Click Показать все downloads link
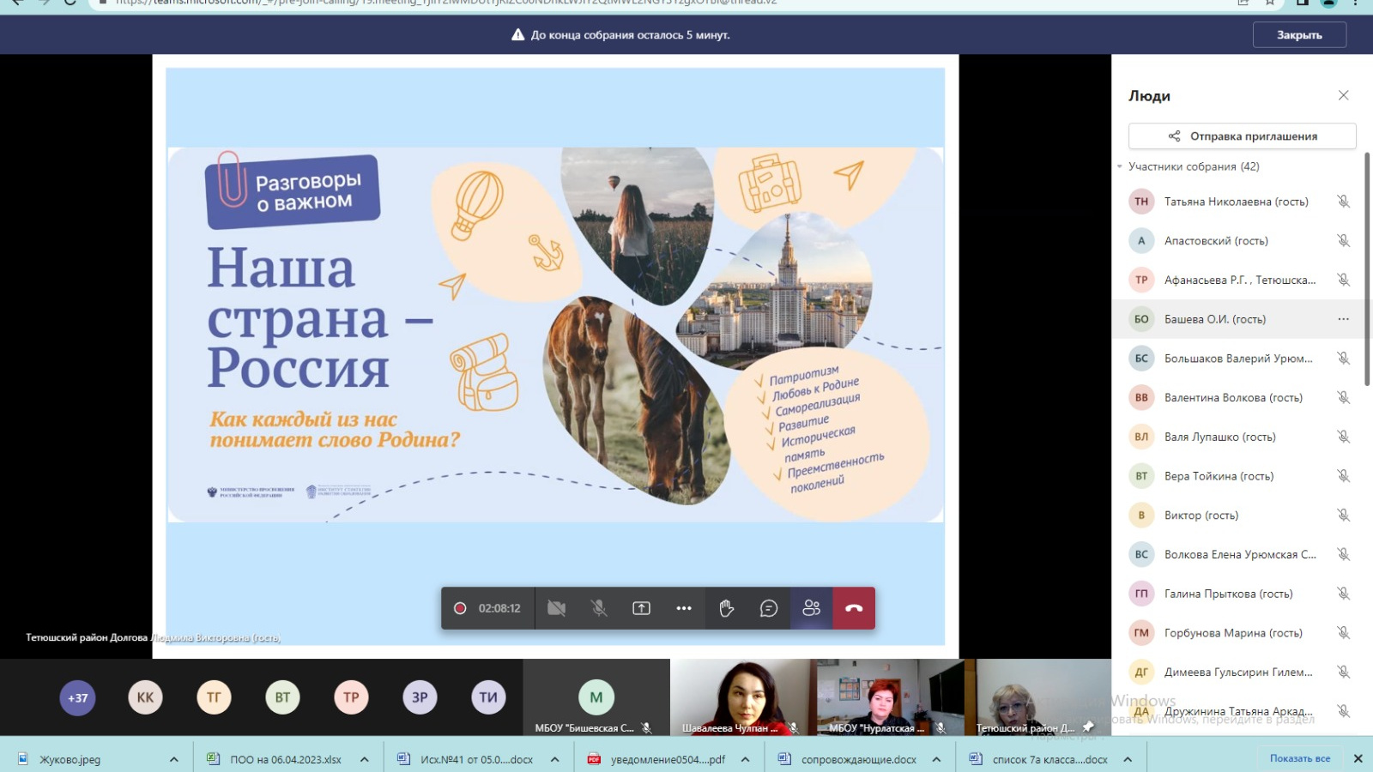 pos(1300,758)
